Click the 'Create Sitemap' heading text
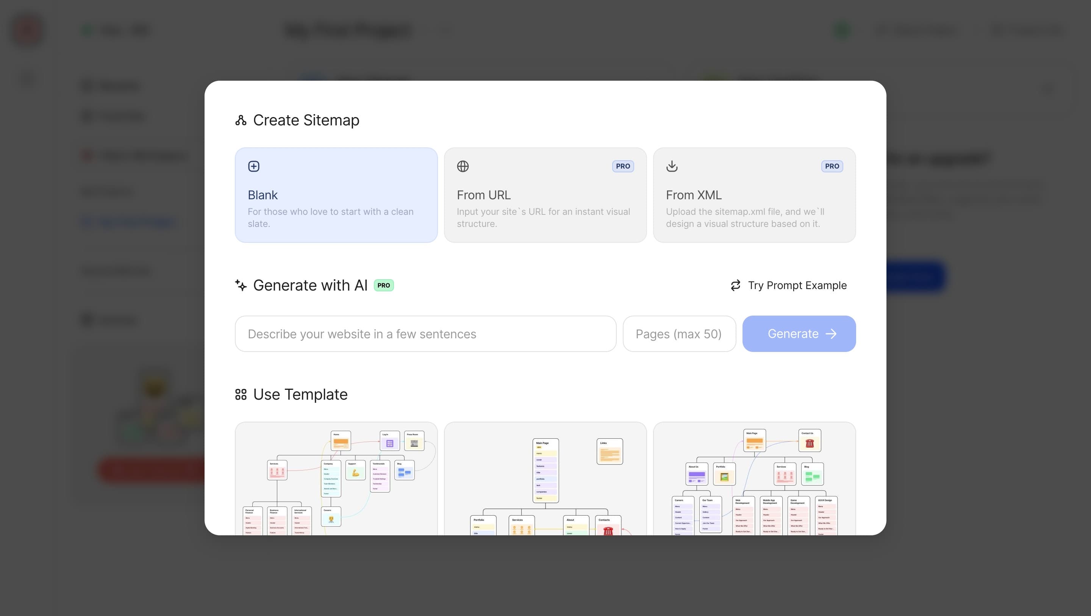This screenshot has height=616, width=1091. click(306, 120)
